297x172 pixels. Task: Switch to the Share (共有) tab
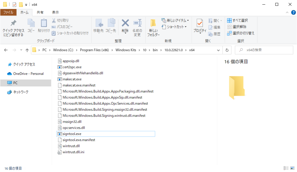40,12
